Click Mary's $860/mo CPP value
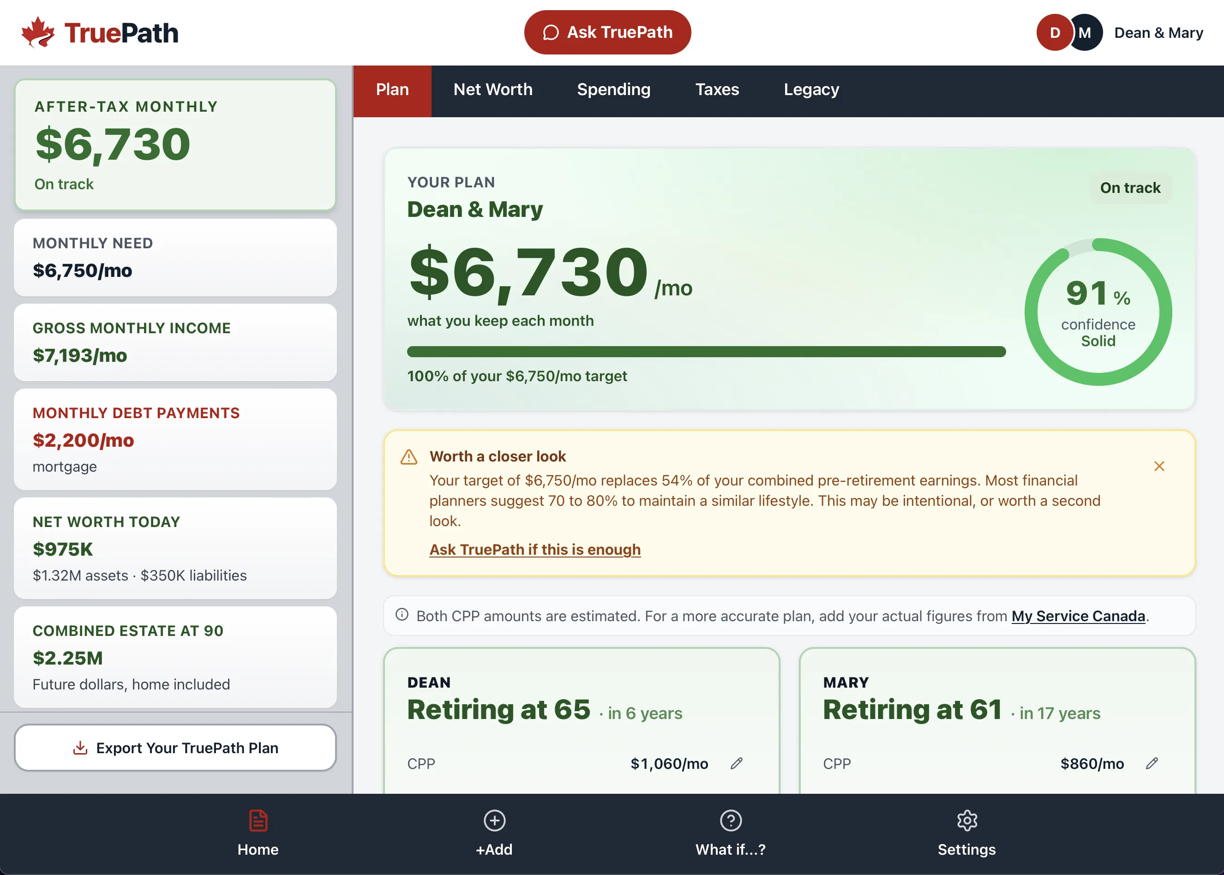This screenshot has width=1224, height=875. pyautogui.click(x=1092, y=763)
